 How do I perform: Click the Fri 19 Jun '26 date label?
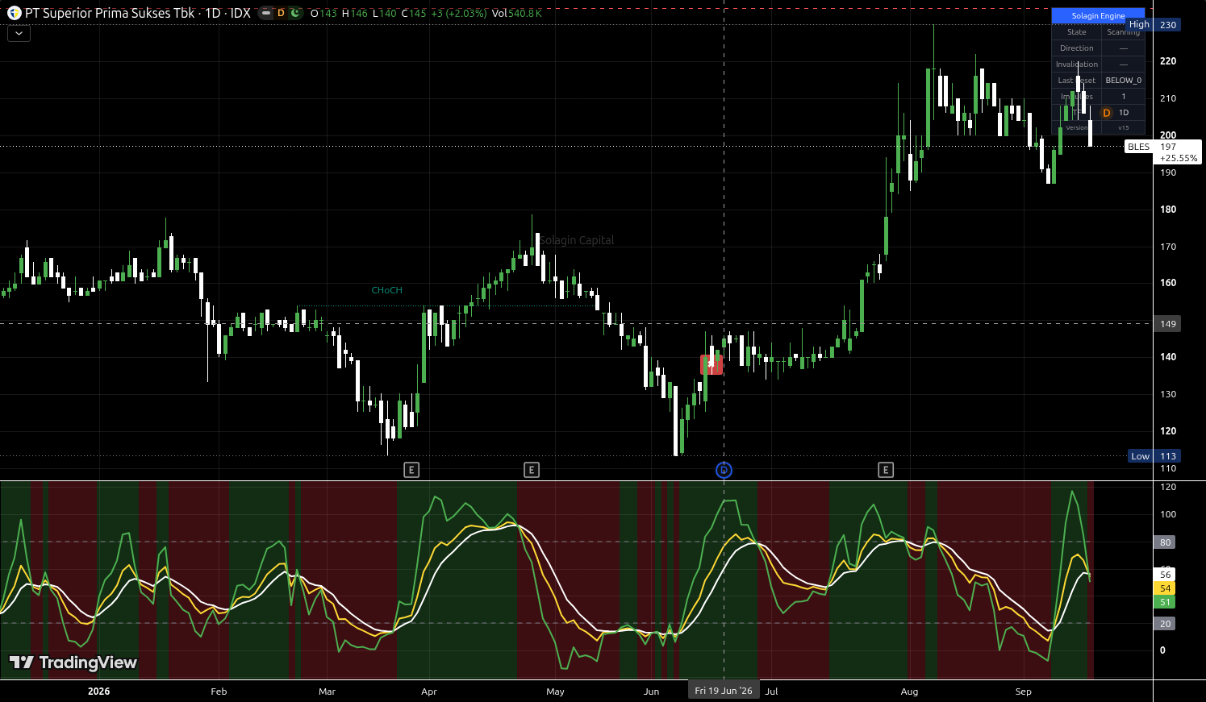point(724,691)
